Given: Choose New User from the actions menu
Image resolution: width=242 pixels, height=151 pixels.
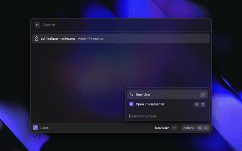Looking at the screenshot, I should [x=143, y=95].
